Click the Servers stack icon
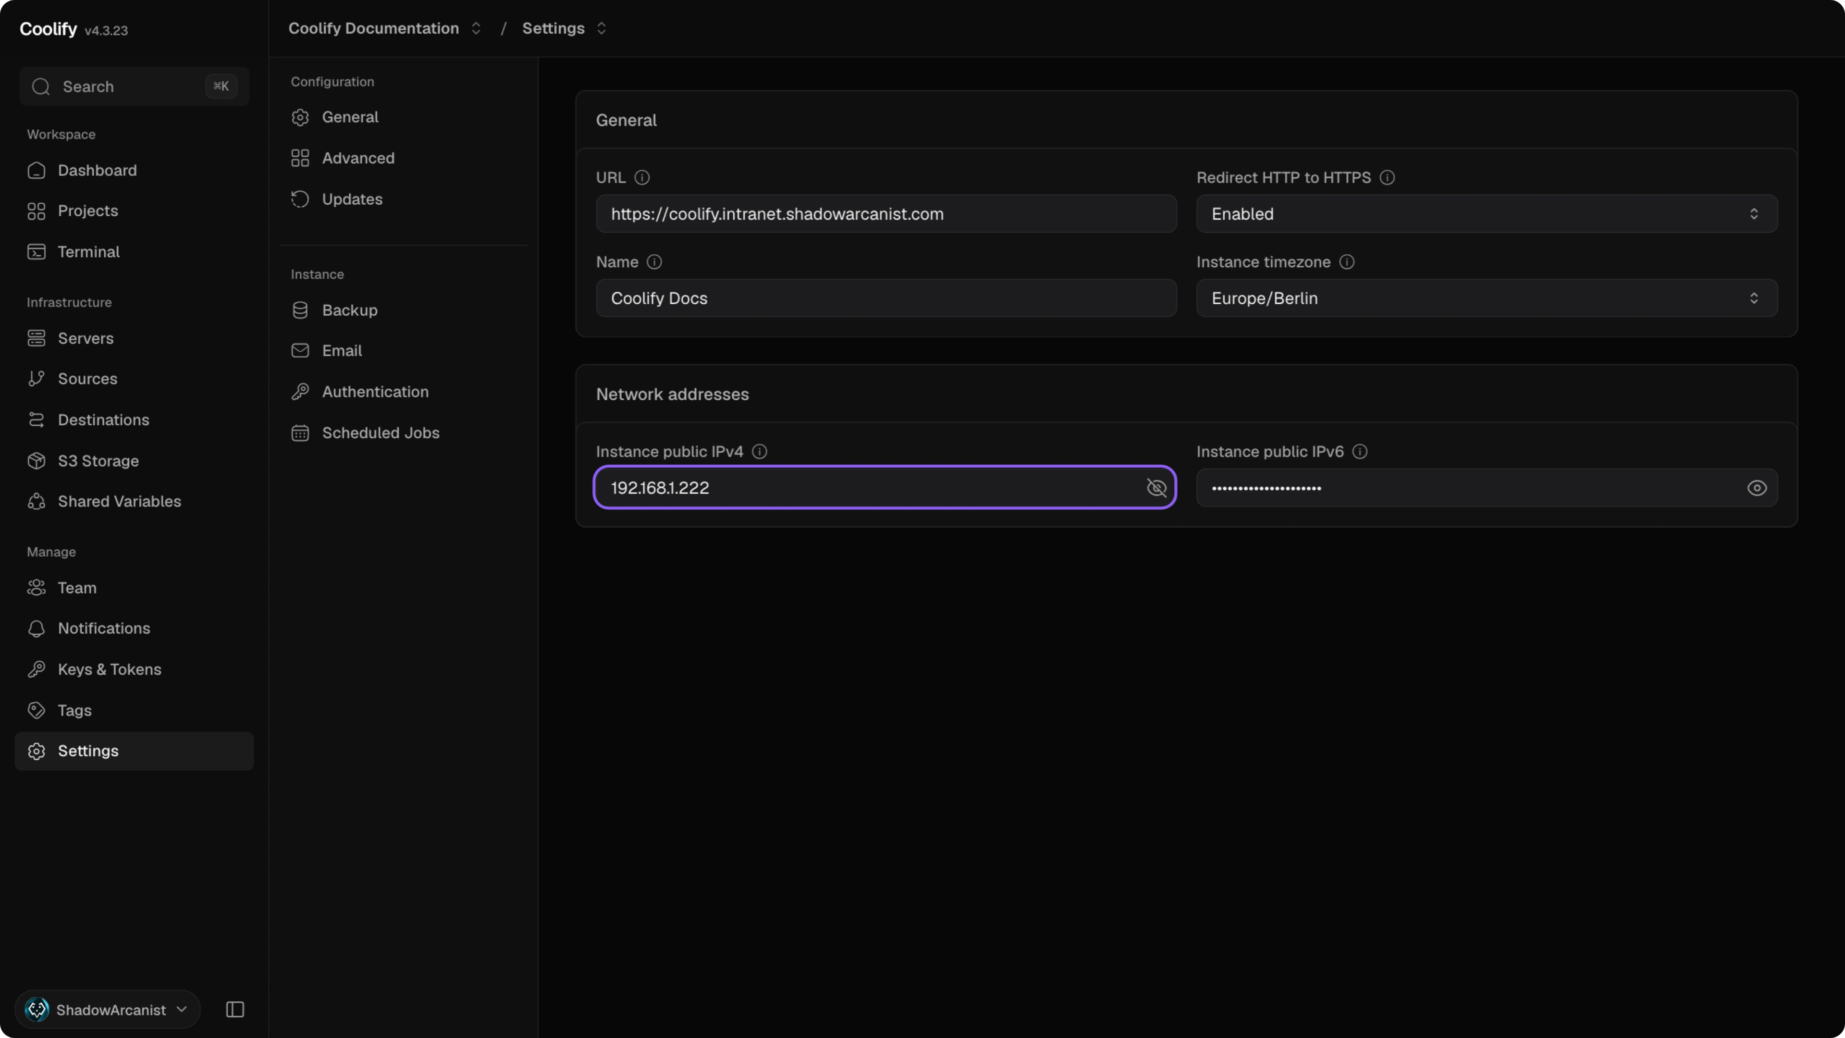1845x1038 pixels. click(x=37, y=338)
